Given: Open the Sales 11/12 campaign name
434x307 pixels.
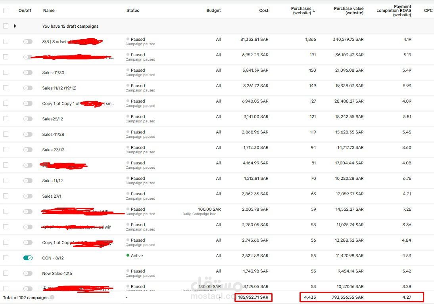Looking at the screenshot, I should click(x=52, y=181).
